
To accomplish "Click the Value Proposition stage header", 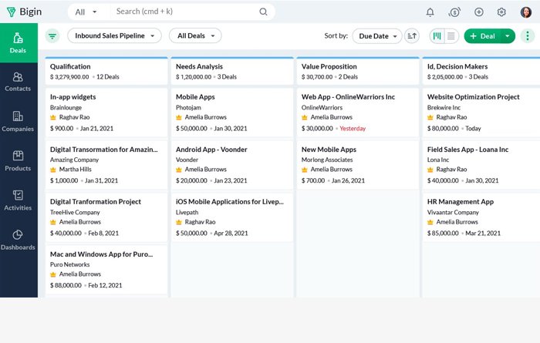I will (x=358, y=71).
